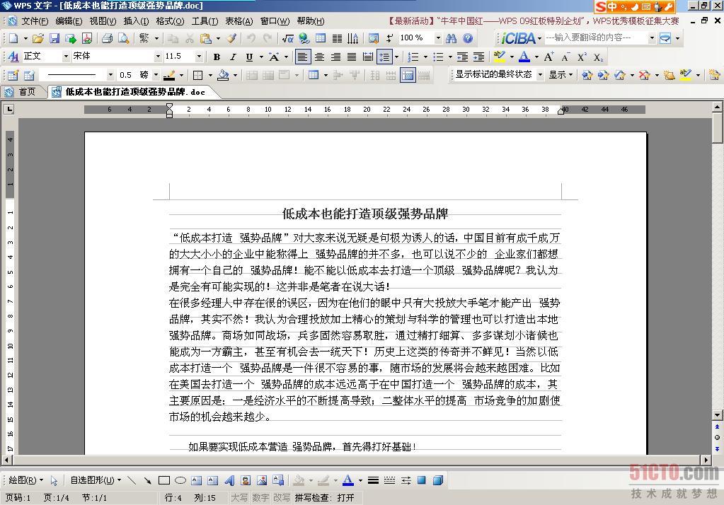
Task: Open the 表格(A) menu
Action: tap(239, 21)
